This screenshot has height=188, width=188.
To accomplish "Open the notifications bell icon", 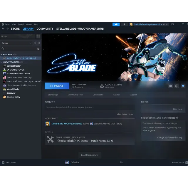I will point(124,24).
